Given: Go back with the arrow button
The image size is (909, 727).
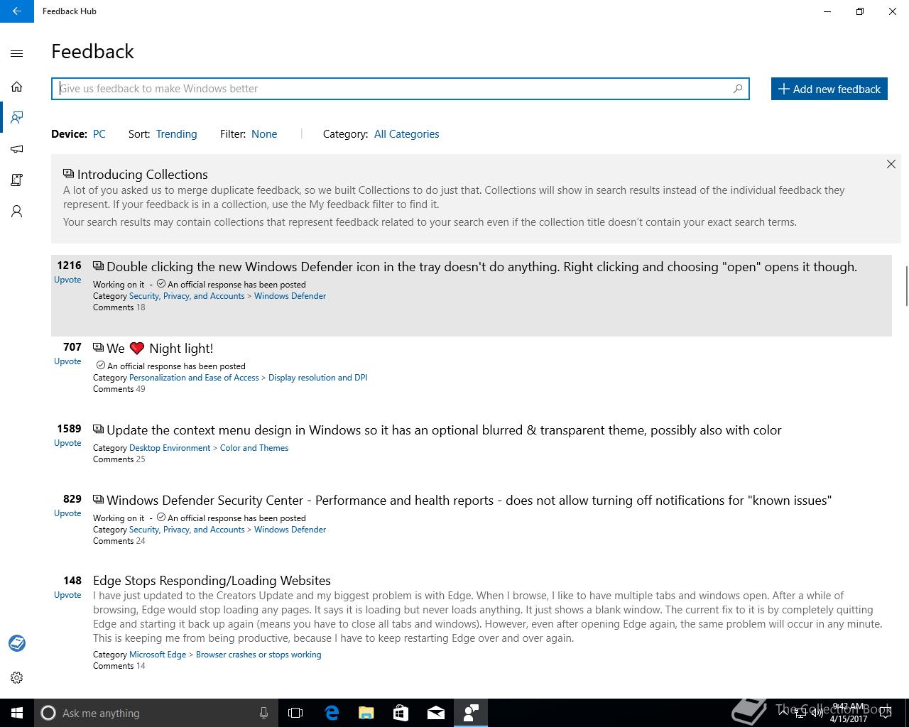Looking at the screenshot, I should click(17, 11).
